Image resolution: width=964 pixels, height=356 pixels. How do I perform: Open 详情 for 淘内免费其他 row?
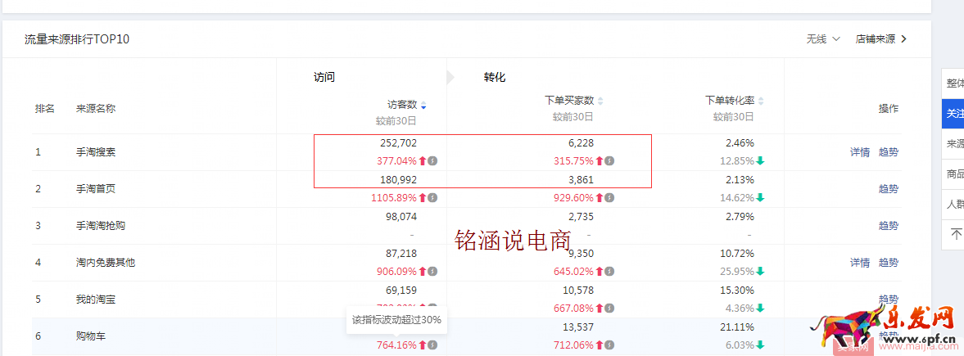click(859, 263)
